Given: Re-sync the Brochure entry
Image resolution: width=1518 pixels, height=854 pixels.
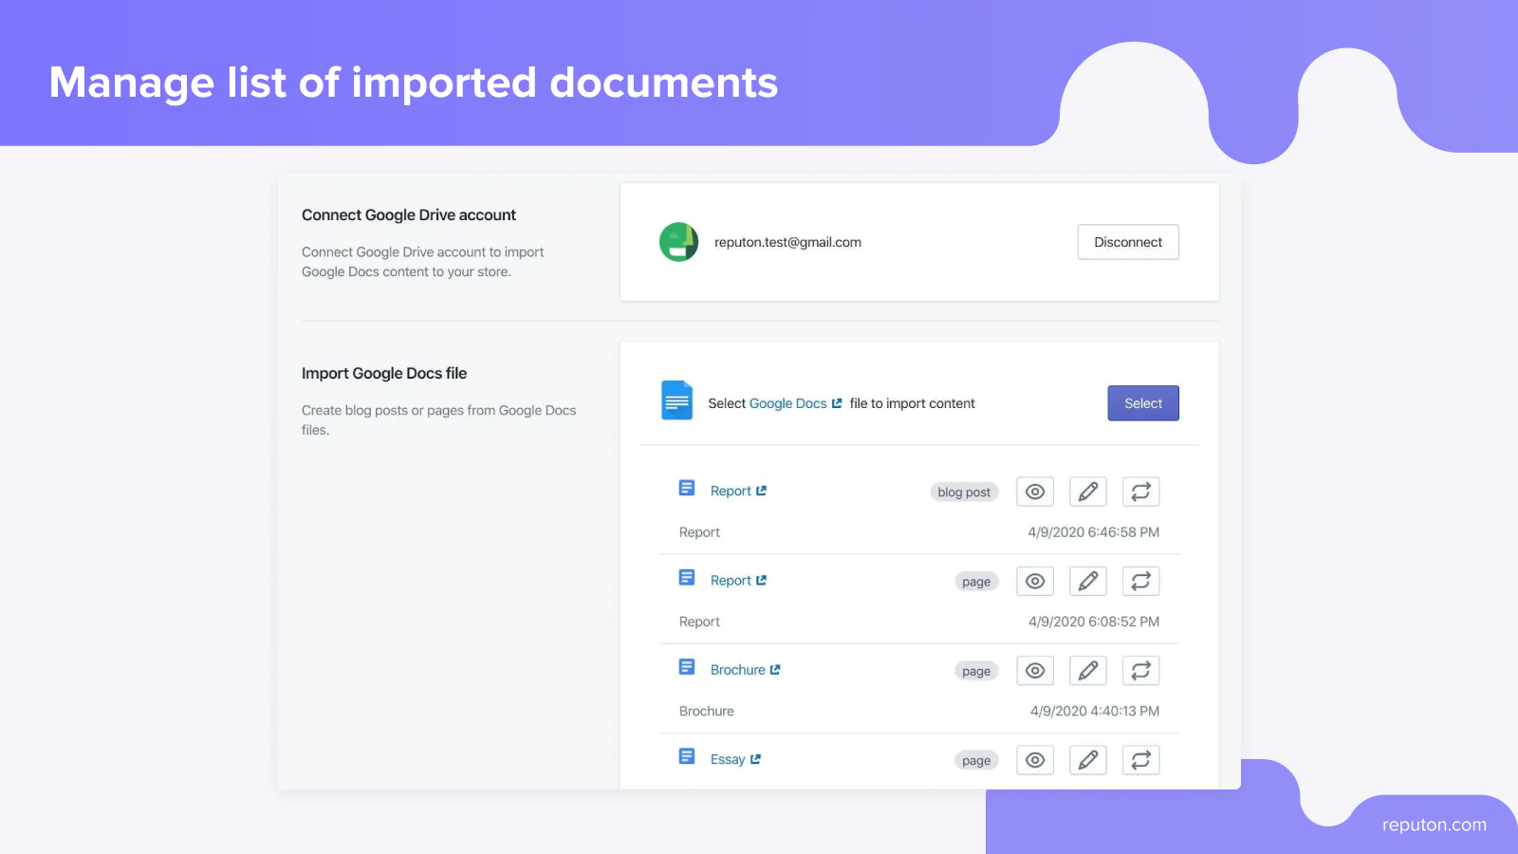Looking at the screenshot, I should 1141,670.
